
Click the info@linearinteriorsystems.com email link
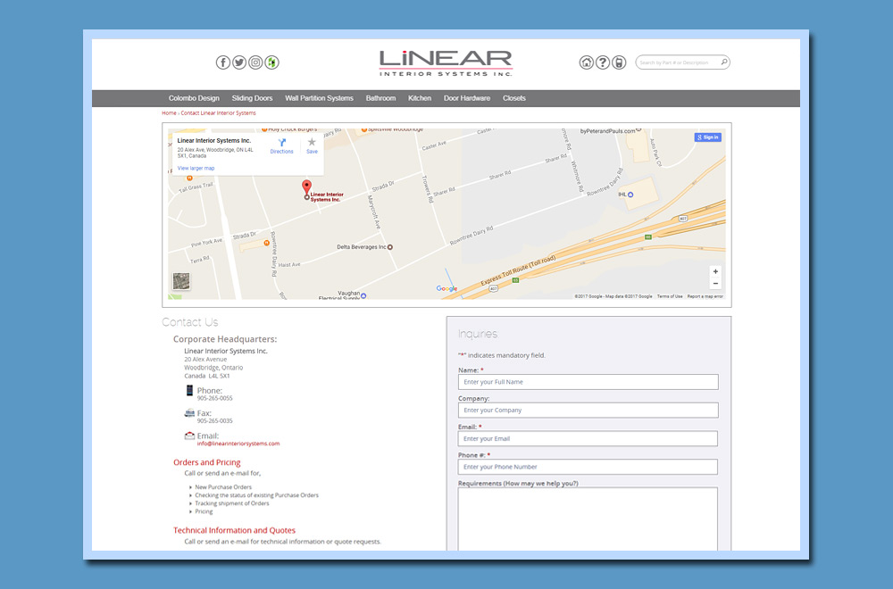point(238,444)
